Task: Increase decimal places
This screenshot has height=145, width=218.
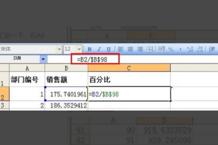Action: click(x=190, y=49)
